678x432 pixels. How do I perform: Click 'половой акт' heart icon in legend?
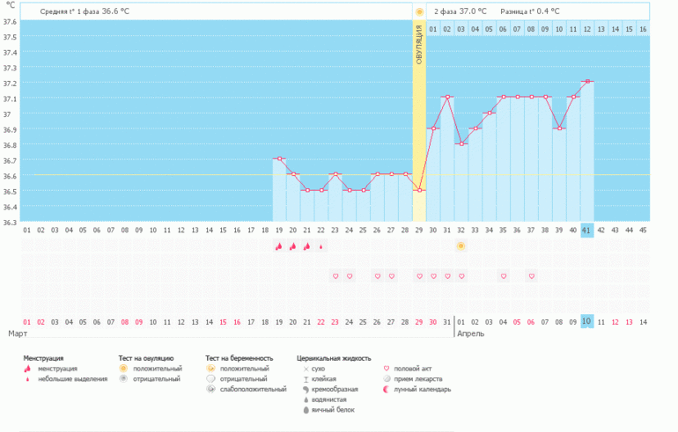(x=386, y=369)
